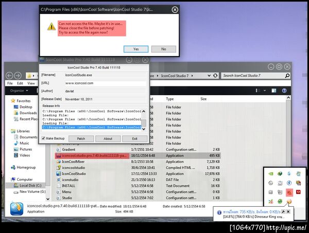Click the www.iconcool.com URL field
Screen dimensions: 309x233
pyautogui.click(x=106, y=83)
